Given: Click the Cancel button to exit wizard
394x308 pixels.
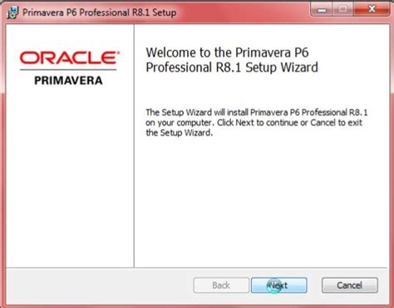Looking at the screenshot, I should pyautogui.click(x=349, y=286).
